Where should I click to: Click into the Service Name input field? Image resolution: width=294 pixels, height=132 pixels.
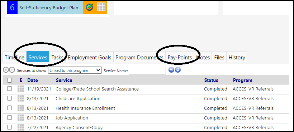click(147, 70)
